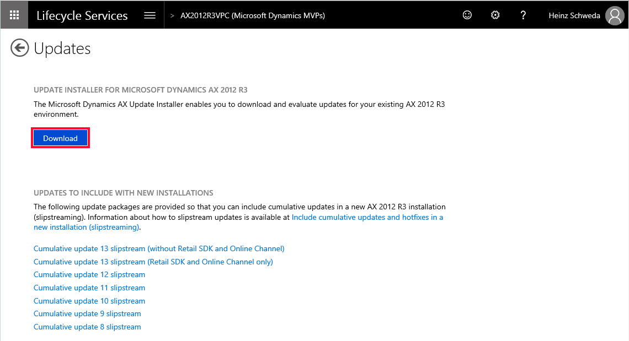Open Cumulative update 8 slipstream link
The width and height of the screenshot is (629, 341).
87,327
